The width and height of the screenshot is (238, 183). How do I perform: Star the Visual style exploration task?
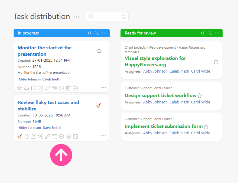click(x=216, y=61)
